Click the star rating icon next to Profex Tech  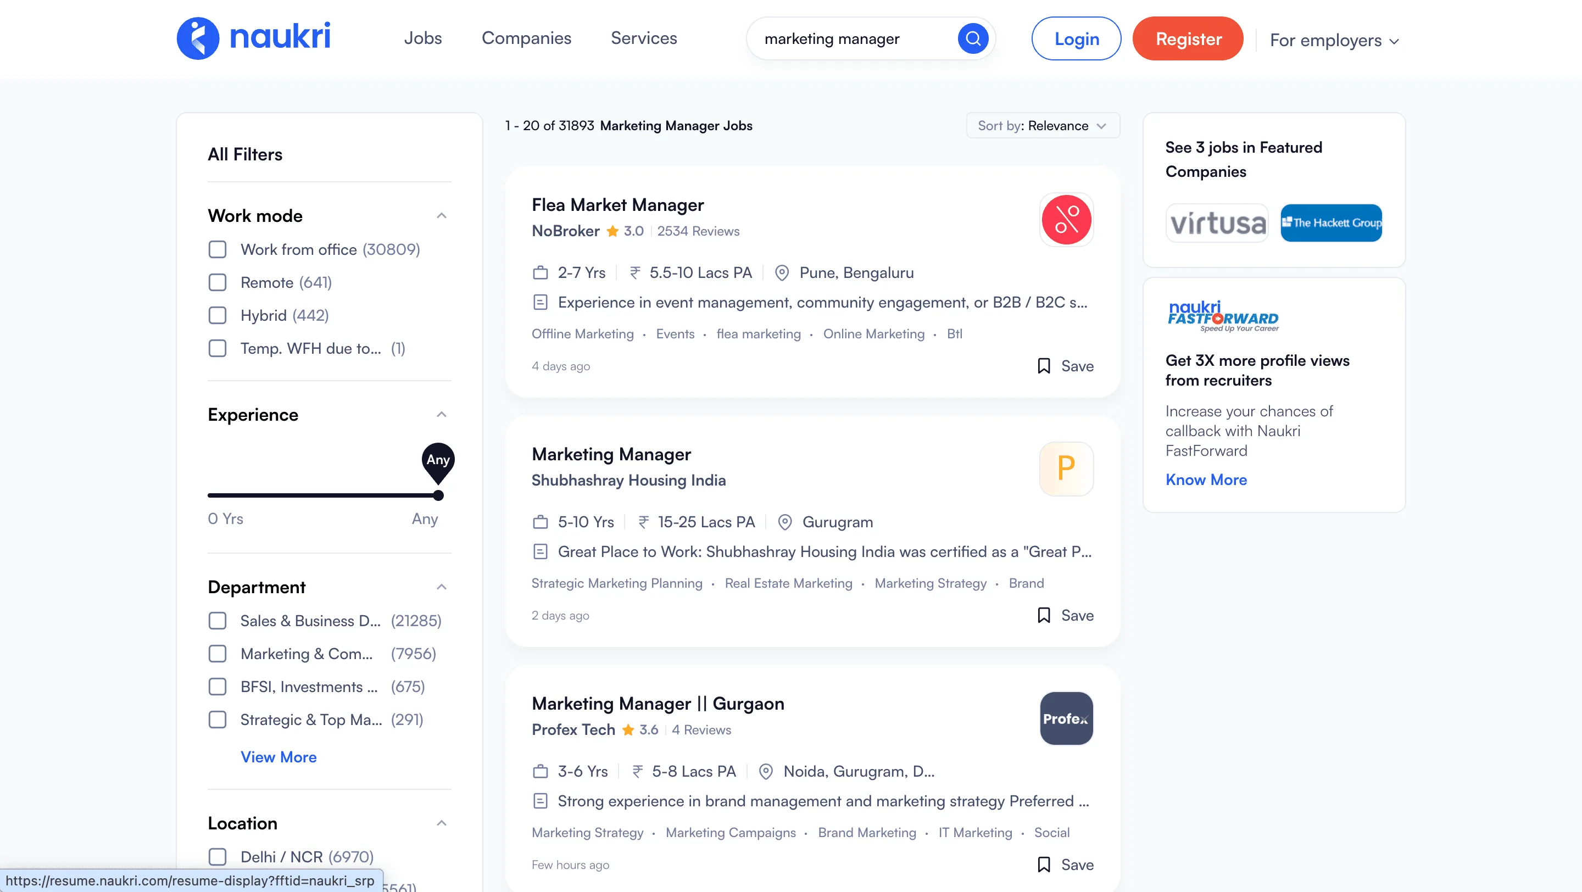(629, 730)
